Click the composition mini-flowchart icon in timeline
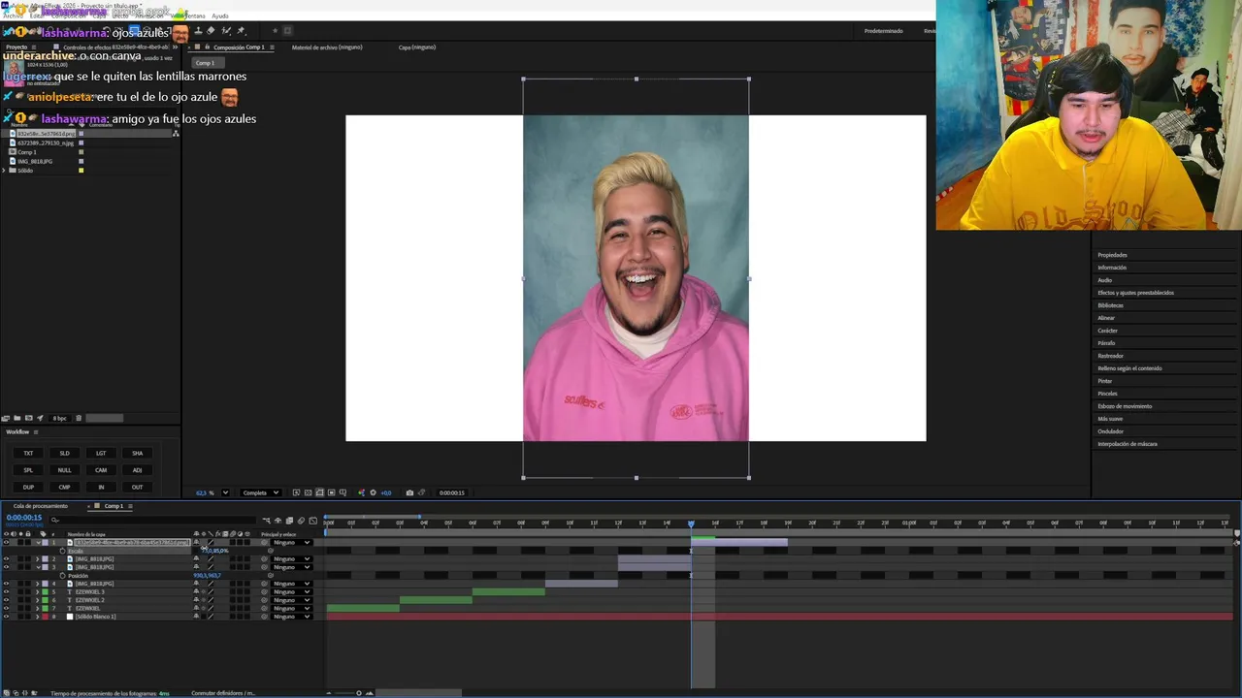 point(267,521)
